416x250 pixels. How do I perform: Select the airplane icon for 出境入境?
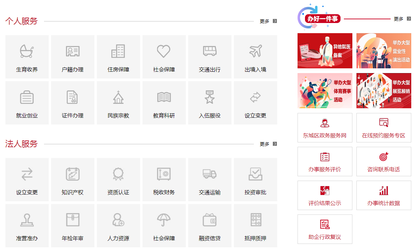(x=255, y=51)
